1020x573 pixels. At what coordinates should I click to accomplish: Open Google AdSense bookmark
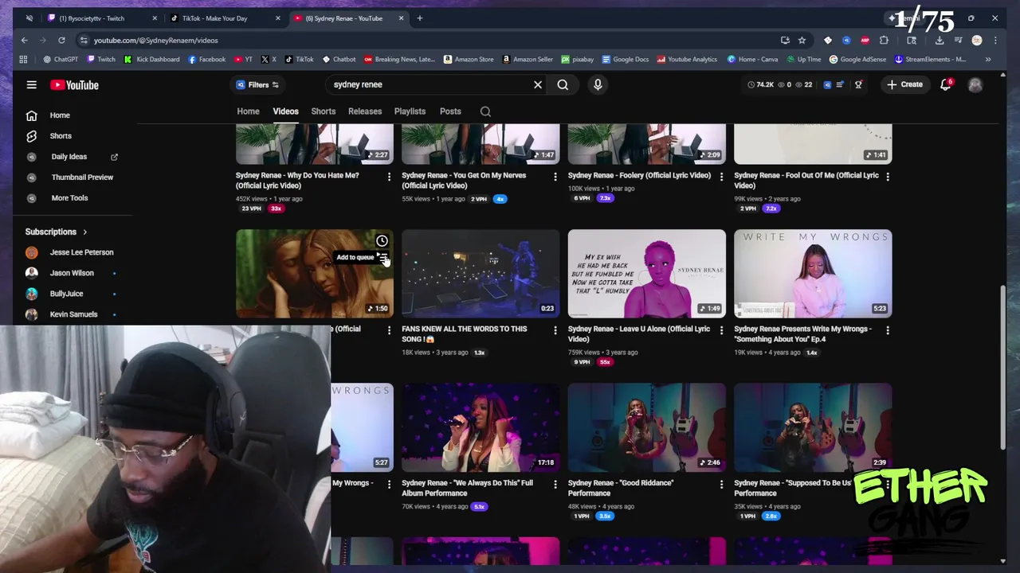click(x=857, y=59)
